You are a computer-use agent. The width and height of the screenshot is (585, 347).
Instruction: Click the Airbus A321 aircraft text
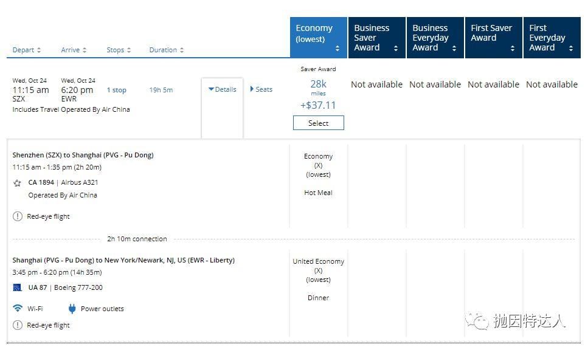[80, 182]
